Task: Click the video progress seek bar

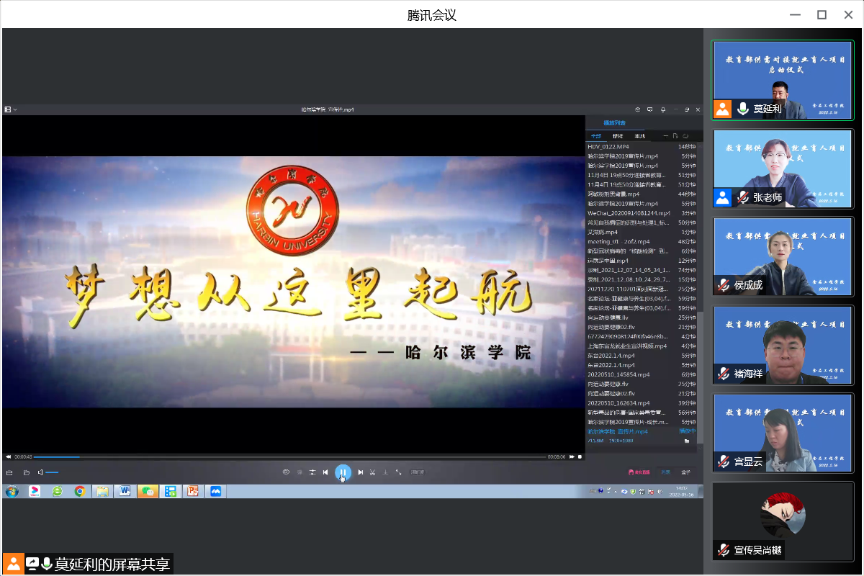Action: click(x=288, y=456)
